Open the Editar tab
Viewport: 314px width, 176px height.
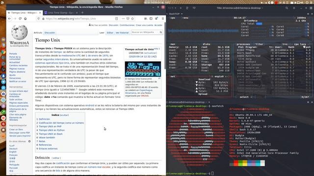pyautogui.click(x=110, y=33)
